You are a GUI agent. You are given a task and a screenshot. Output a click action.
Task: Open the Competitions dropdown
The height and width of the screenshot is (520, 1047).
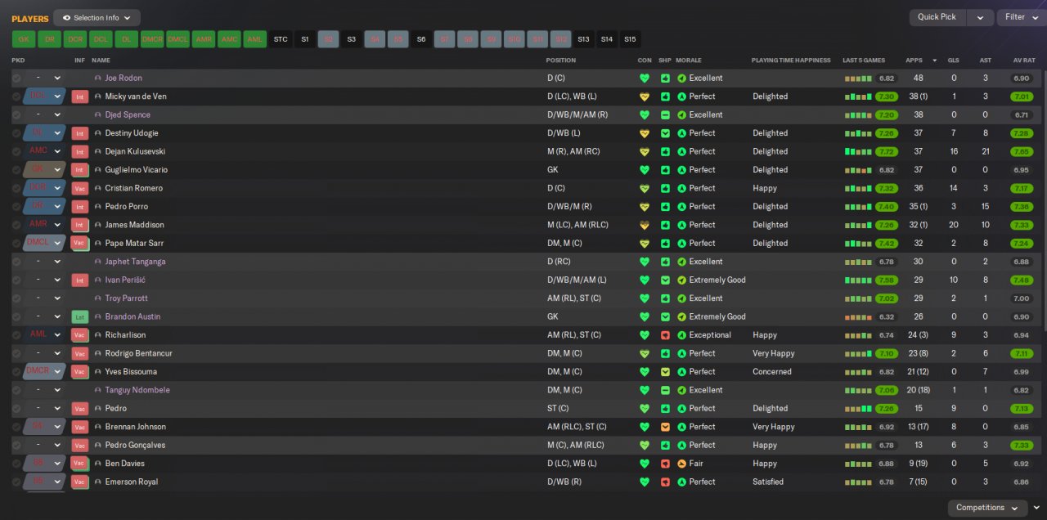[x=987, y=508]
